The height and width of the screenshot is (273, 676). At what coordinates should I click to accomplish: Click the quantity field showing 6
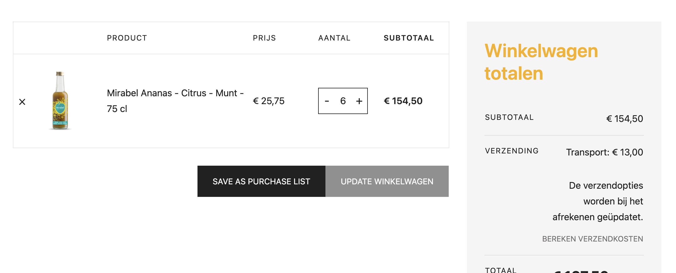click(343, 101)
